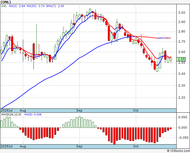Click Oct on the MACD panel axis

(136, 146)
